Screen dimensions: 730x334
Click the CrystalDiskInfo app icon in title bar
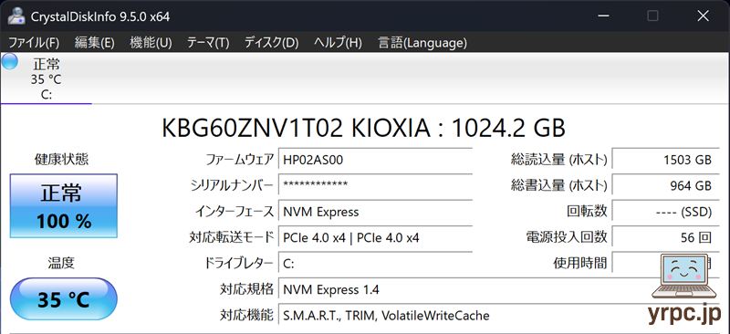click(x=16, y=16)
